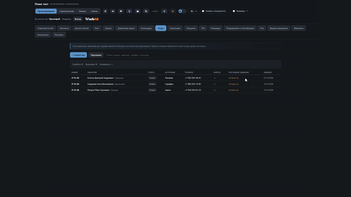Select the Финансы tab
The height and width of the screenshot is (197, 351).
299,28
